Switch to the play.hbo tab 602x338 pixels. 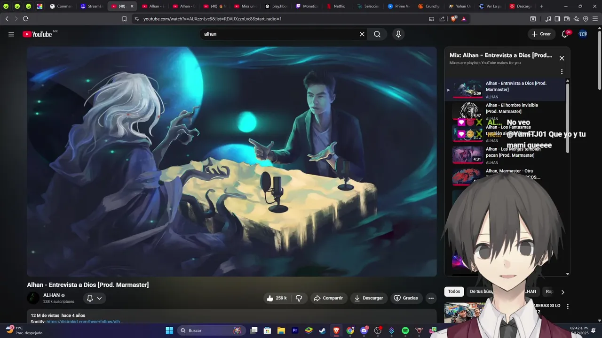click(276, 6)
